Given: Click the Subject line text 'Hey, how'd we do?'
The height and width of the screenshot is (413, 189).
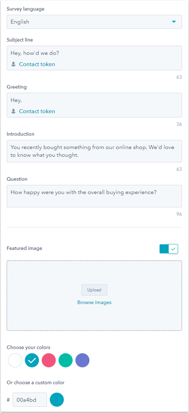Looking at the screenshot, I should coord(35,53).
